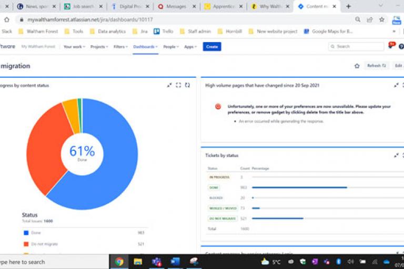The width and height of the screenshot is (404, 269).
Task: Star this dashboard as a favorite
Action: pyautogui.click(x=357, y=66)
